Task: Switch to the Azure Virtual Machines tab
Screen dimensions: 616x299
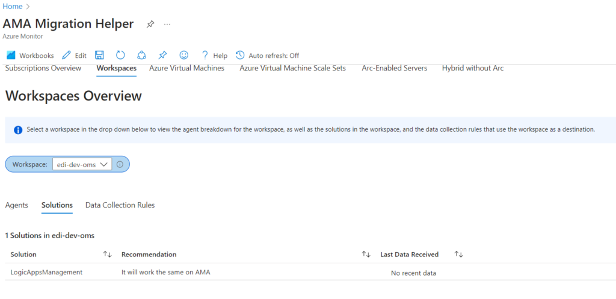Action: (186, 69)
